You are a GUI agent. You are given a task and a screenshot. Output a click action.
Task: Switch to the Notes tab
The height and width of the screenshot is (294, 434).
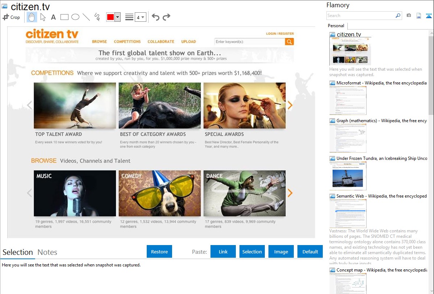[47, 252]
